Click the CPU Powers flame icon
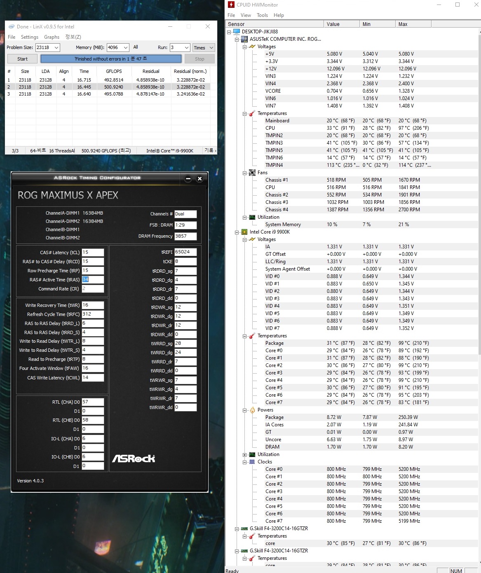Viewport: 481px width, 573px height. (x=252, y=410)
